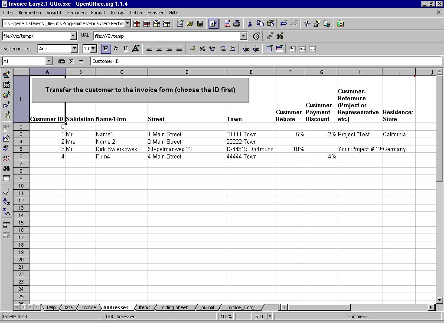Sort ascending using the A-Z icon
The image size is (444, 323).
[7, 202]
